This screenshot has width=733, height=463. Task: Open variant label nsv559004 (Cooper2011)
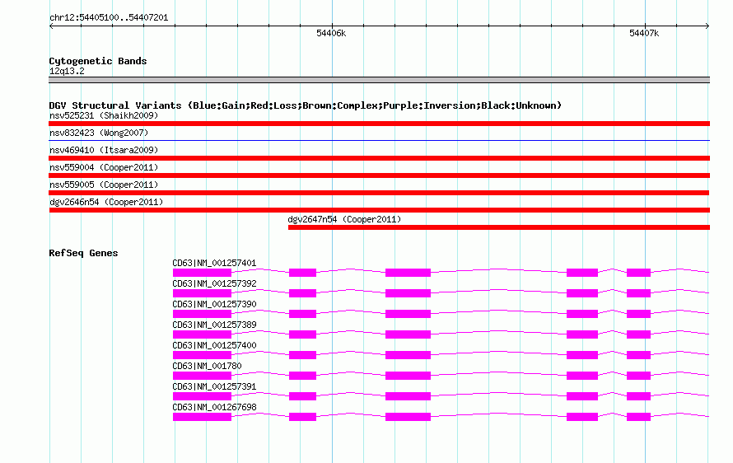(x=104, y=167)
